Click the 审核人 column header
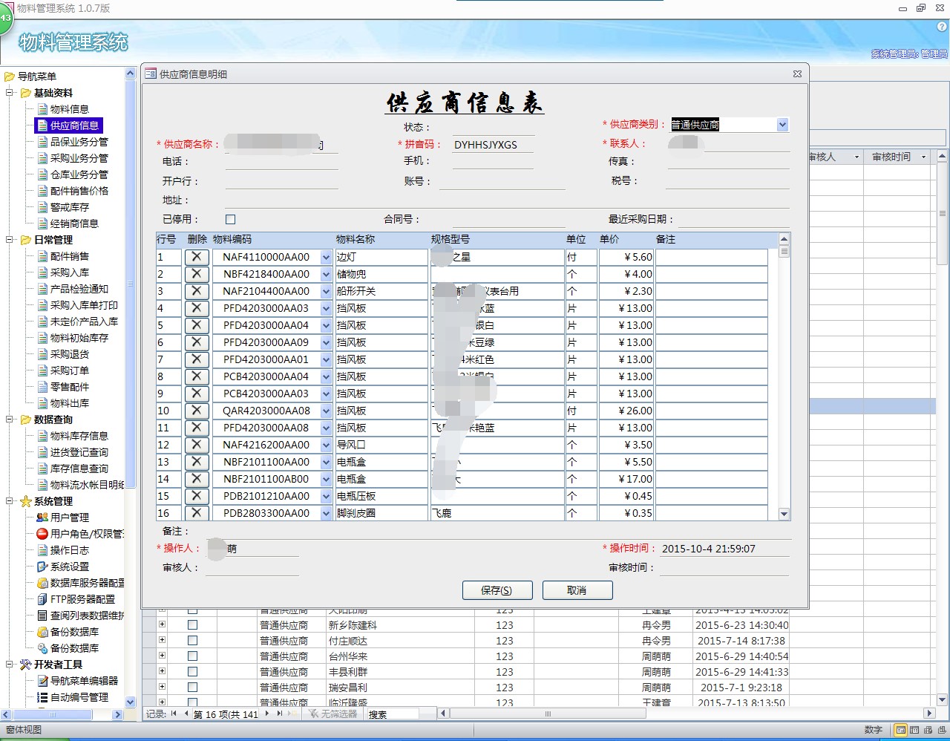The width and height of the screenshot is (950, 741). (x=834, y=157)
